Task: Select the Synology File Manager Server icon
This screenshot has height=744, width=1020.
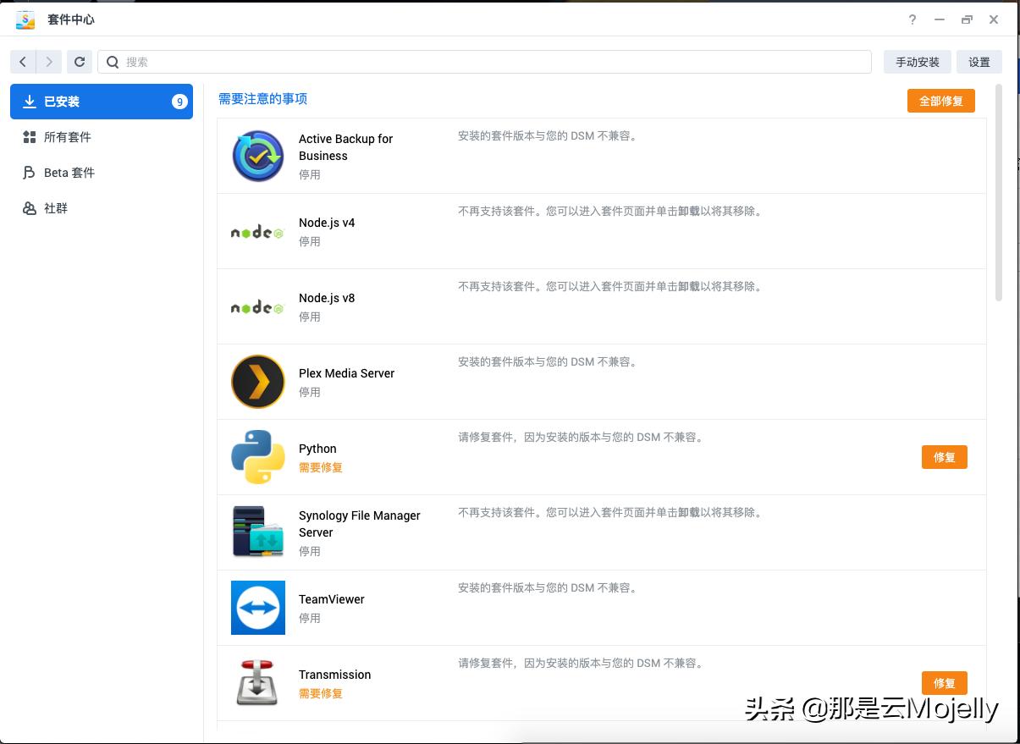Action: (257, 532)
